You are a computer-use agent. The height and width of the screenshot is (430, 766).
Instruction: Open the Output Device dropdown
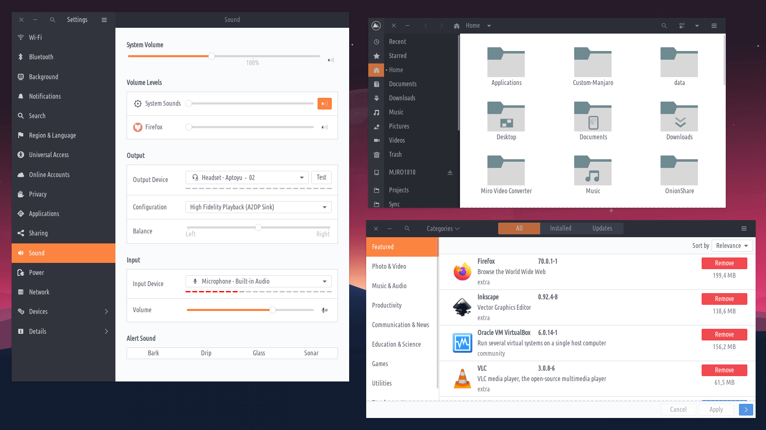(x=247, y=177)
